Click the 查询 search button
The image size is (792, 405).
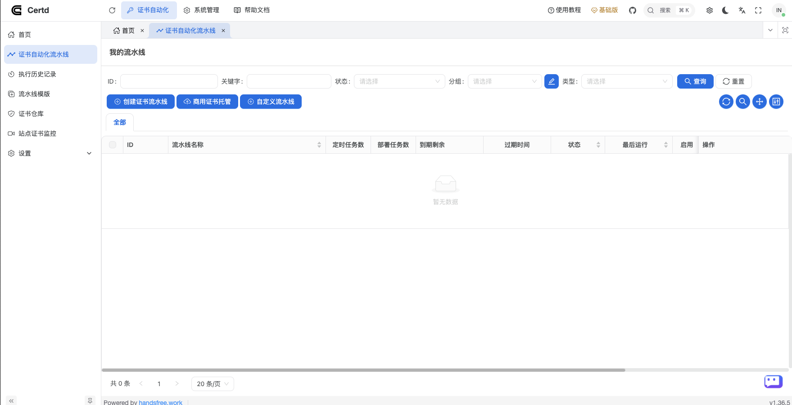pos(695,81)
